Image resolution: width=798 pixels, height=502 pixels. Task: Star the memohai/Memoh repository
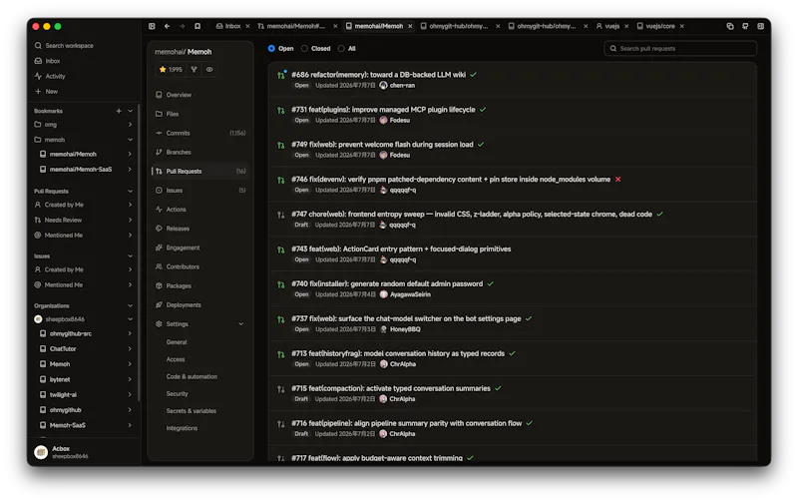coord(171,69)
